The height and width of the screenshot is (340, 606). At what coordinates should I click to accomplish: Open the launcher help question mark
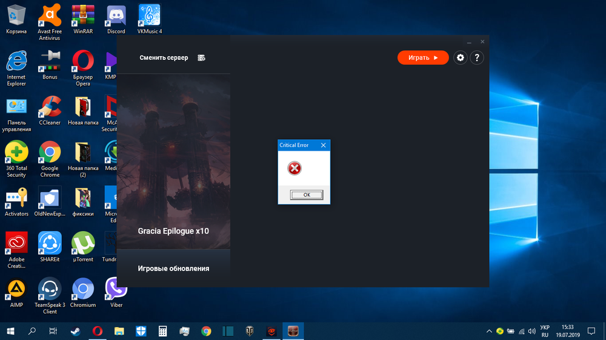[x=477, y=57]
